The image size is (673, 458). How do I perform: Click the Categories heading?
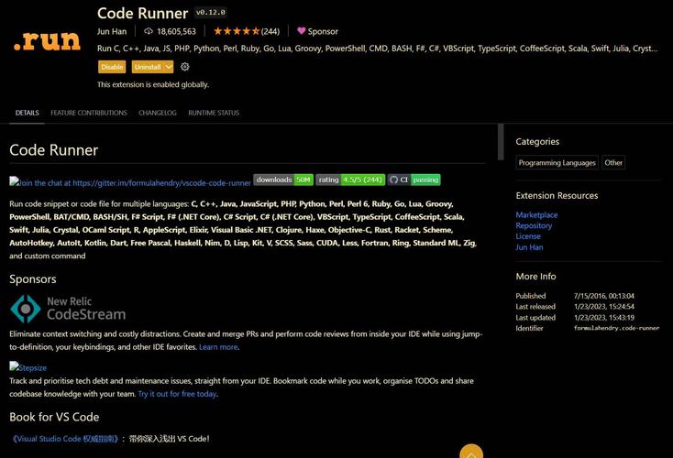pyautogui.click(x=537, y=141)
